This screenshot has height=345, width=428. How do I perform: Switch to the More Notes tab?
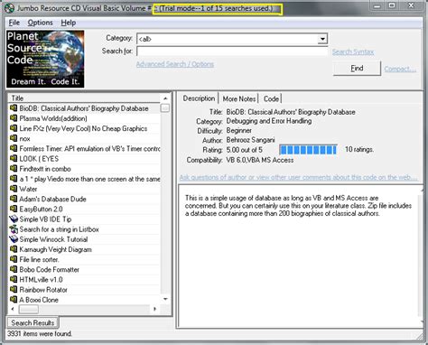(239, 98)
